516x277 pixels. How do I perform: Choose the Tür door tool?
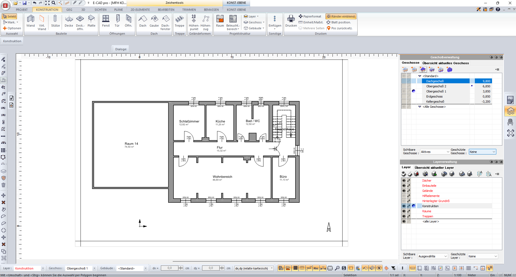pyautogui.click(x=117, y=21)
